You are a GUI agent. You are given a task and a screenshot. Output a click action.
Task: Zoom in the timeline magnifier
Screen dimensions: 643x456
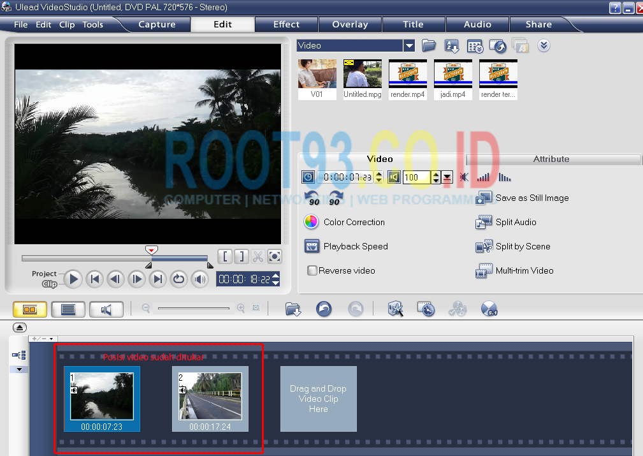[241, 308]
